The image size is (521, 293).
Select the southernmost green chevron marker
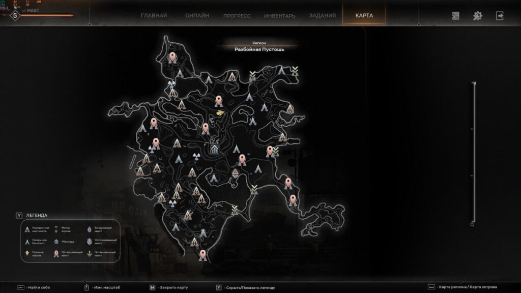235,209
